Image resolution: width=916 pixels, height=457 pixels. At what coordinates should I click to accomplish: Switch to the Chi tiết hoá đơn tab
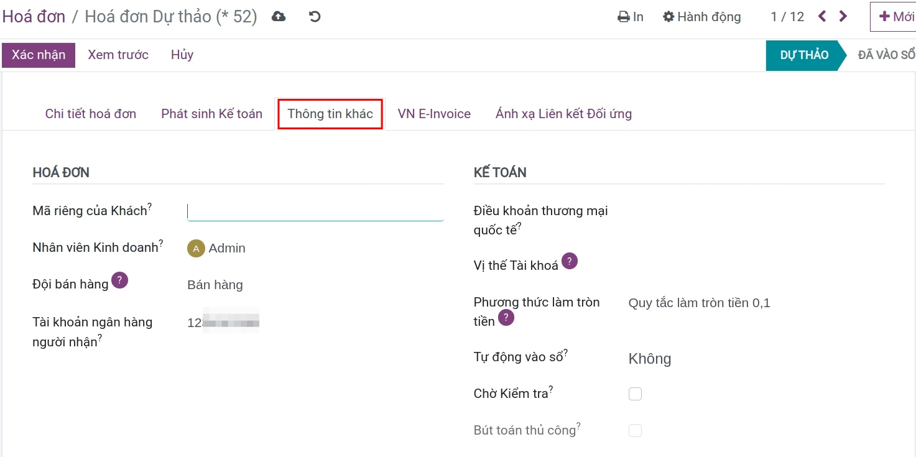pos(90,113)
